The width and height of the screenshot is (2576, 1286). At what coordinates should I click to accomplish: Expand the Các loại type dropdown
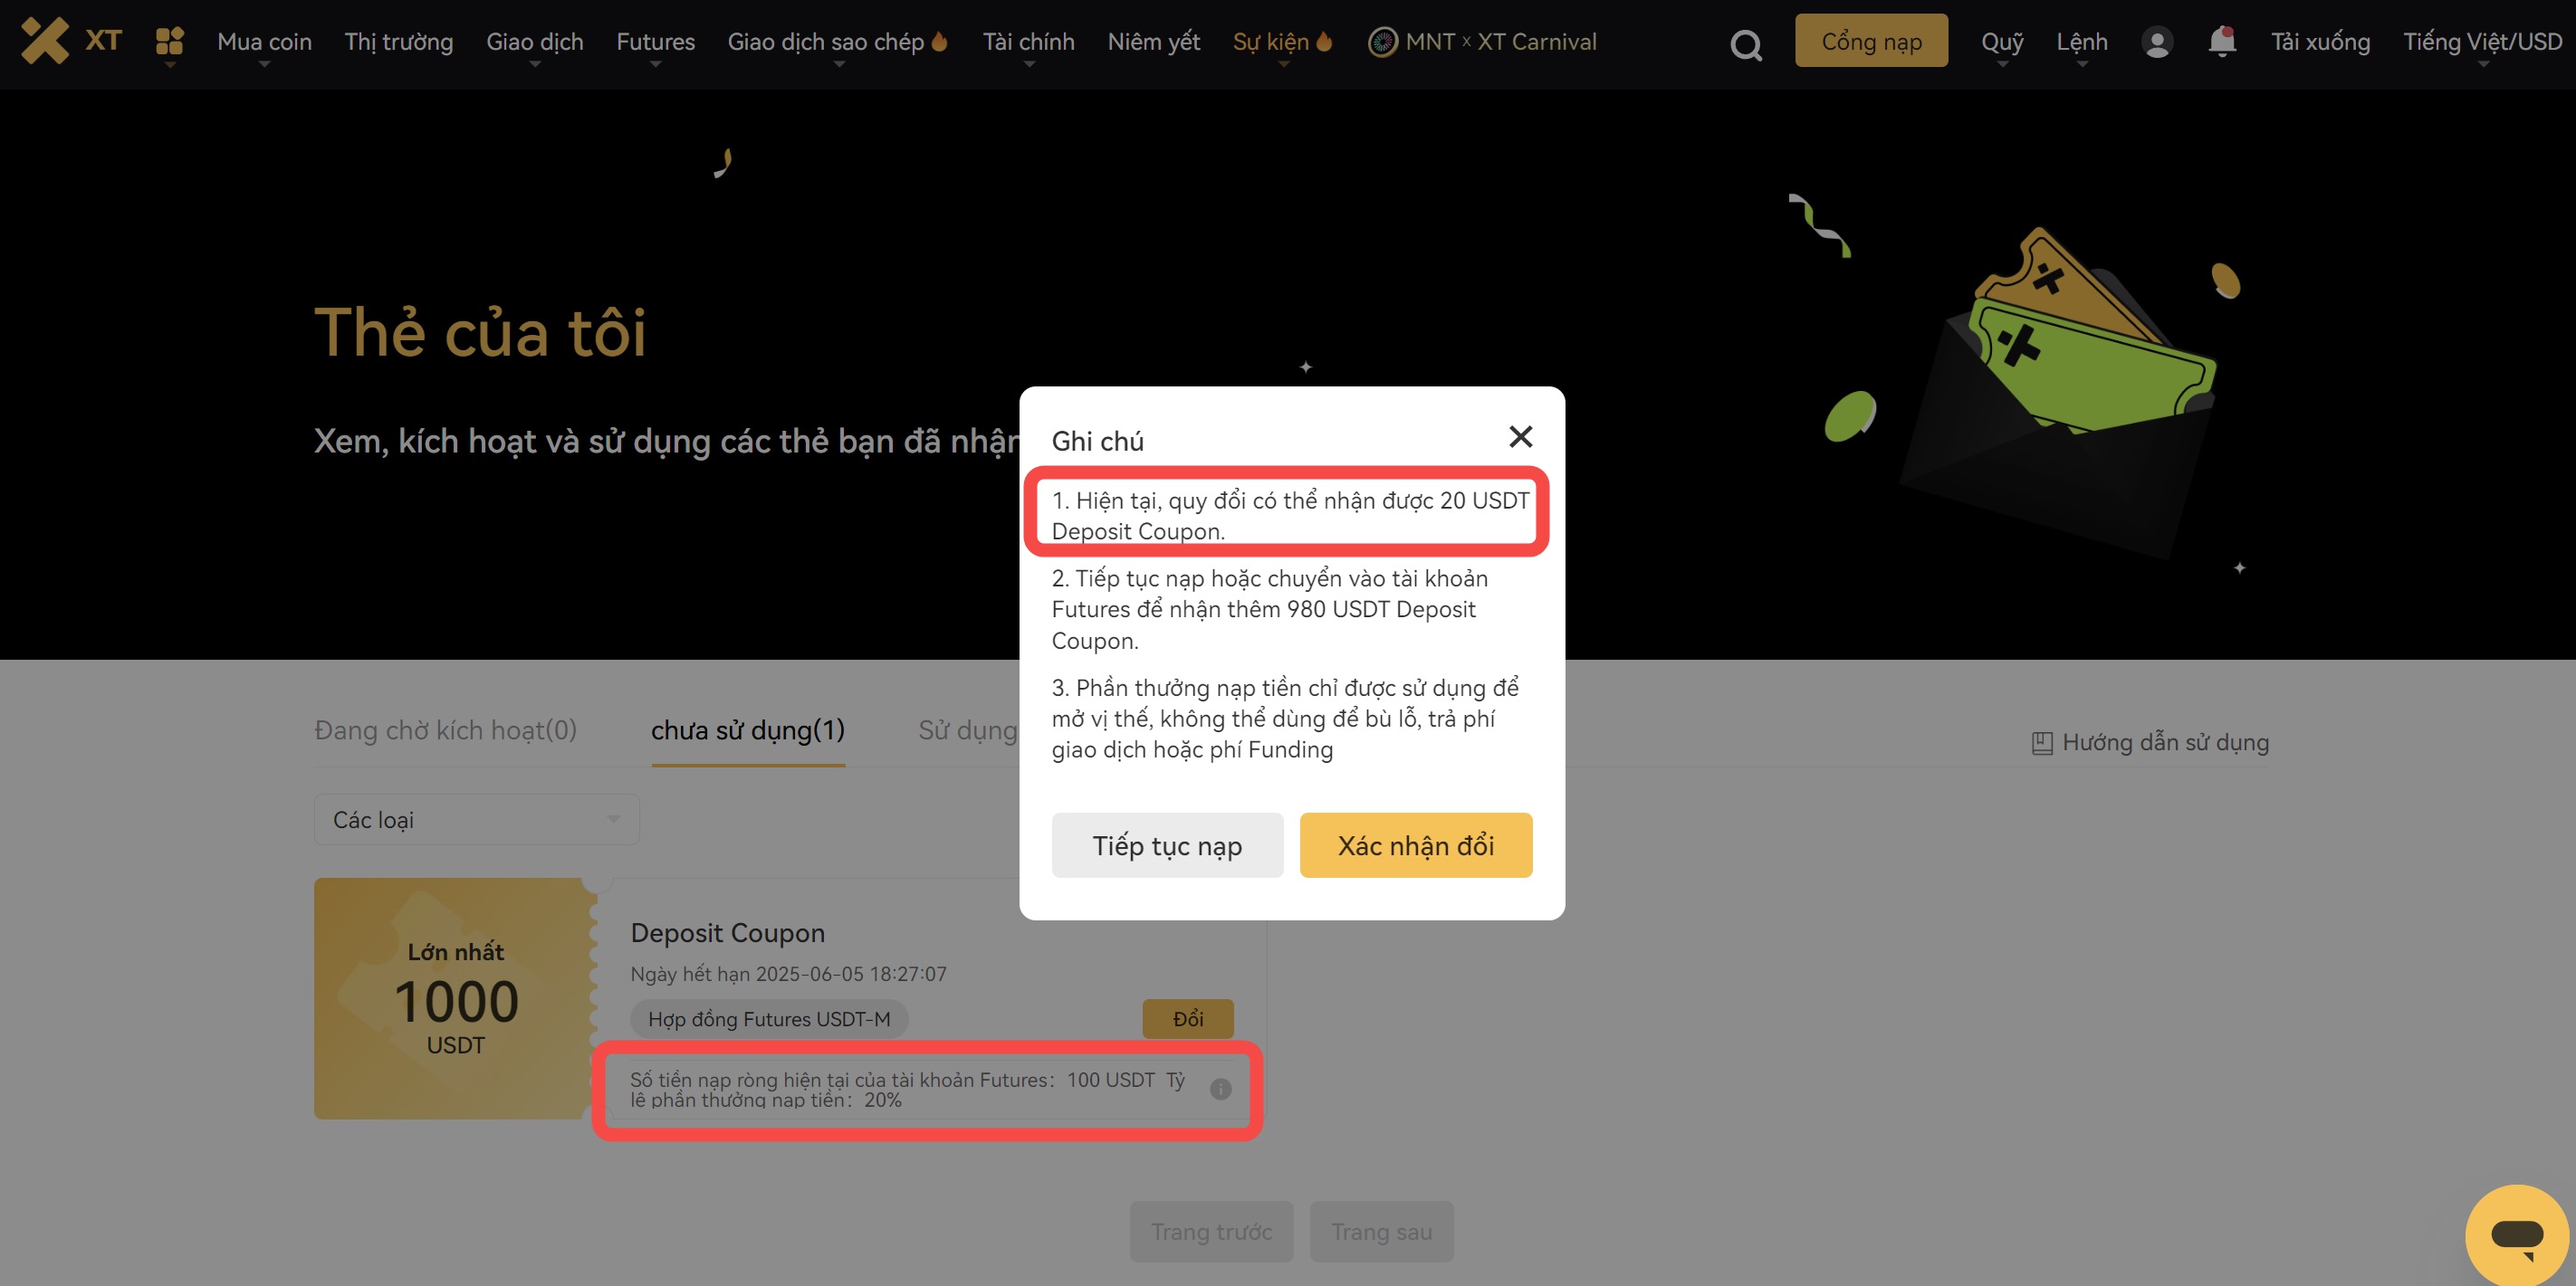point(476,819)
